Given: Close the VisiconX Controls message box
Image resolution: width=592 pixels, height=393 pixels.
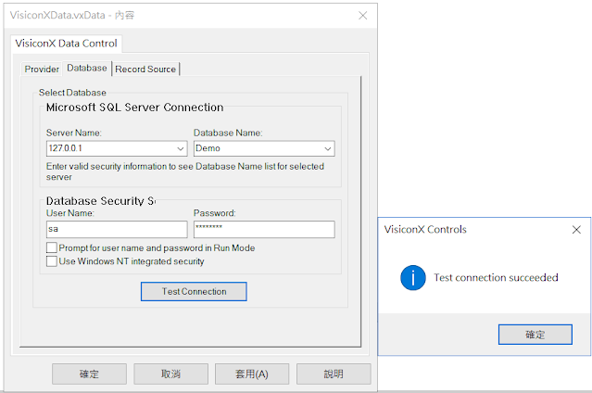Looking at the screenshot, I should pyautogui.click(x=576, y=229).
